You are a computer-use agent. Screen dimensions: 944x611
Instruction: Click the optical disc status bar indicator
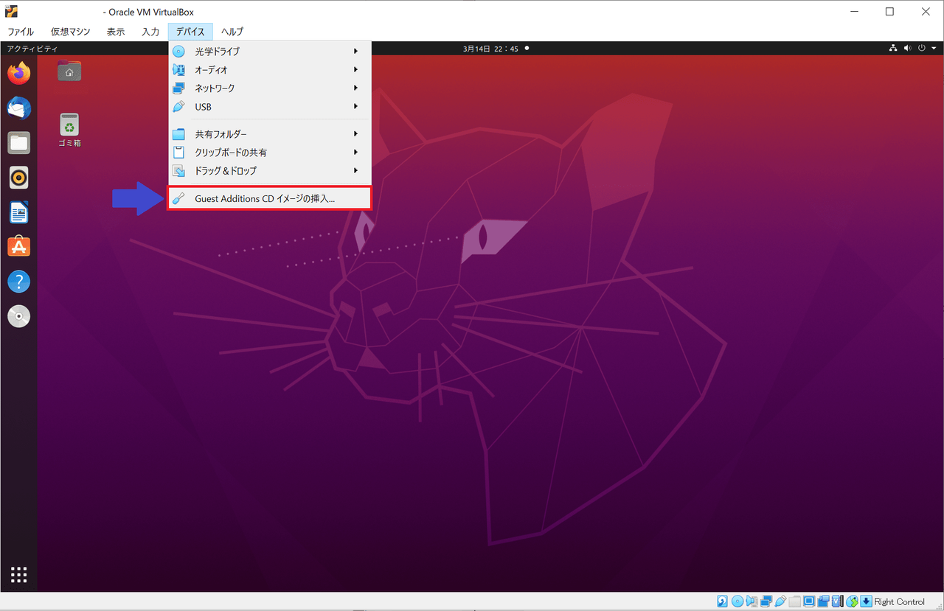[x=737, y=601]
